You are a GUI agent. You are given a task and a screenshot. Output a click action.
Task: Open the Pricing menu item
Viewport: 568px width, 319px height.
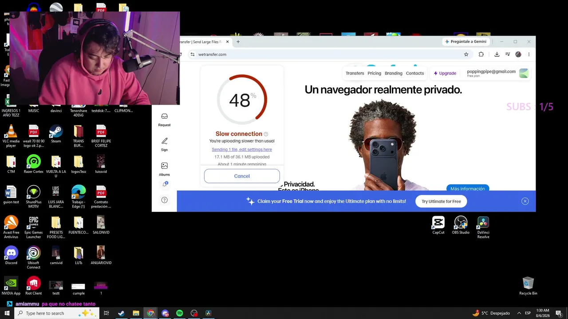click(x=374, y=74)
